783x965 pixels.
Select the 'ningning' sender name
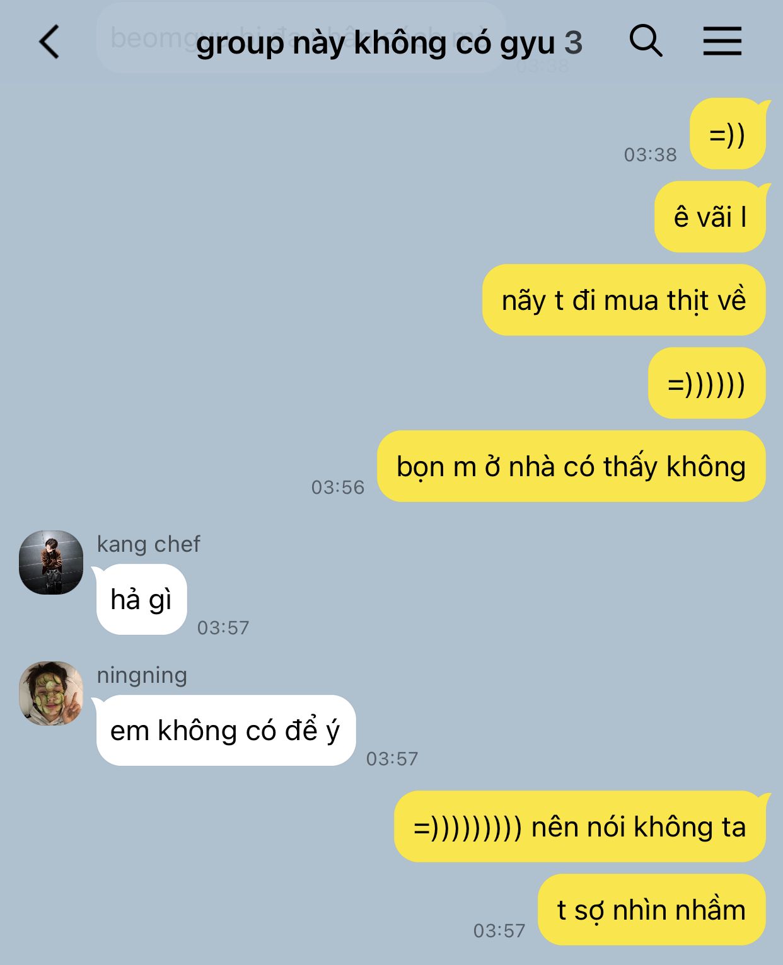[142, 675]
